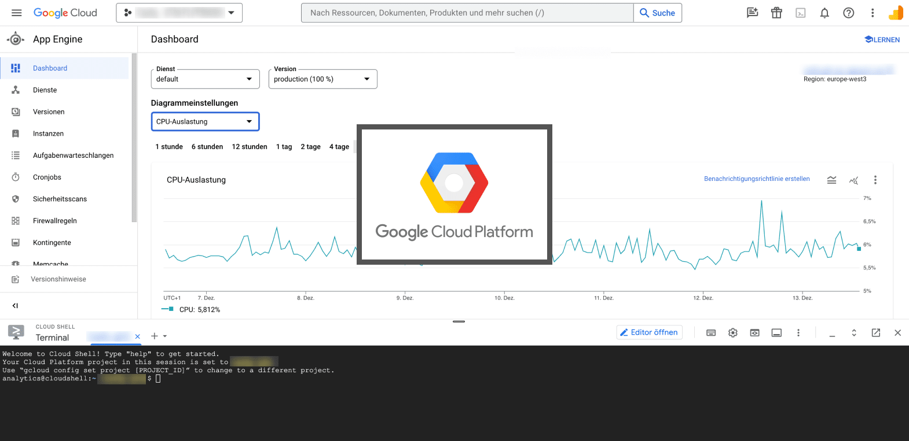Toggle the session information panel icon
The height and width of the screenshot is (441, 909).
[x=776, y=333]
